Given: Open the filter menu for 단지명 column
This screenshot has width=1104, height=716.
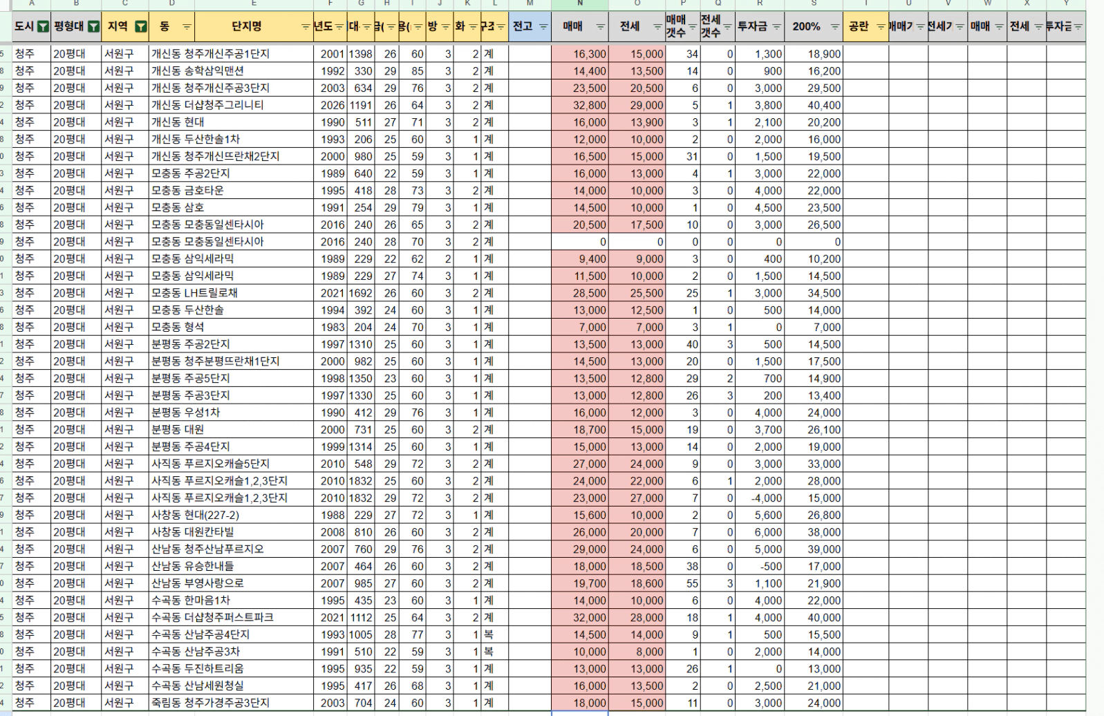Looking at the screenshot, I should click(x=306, y=27).
